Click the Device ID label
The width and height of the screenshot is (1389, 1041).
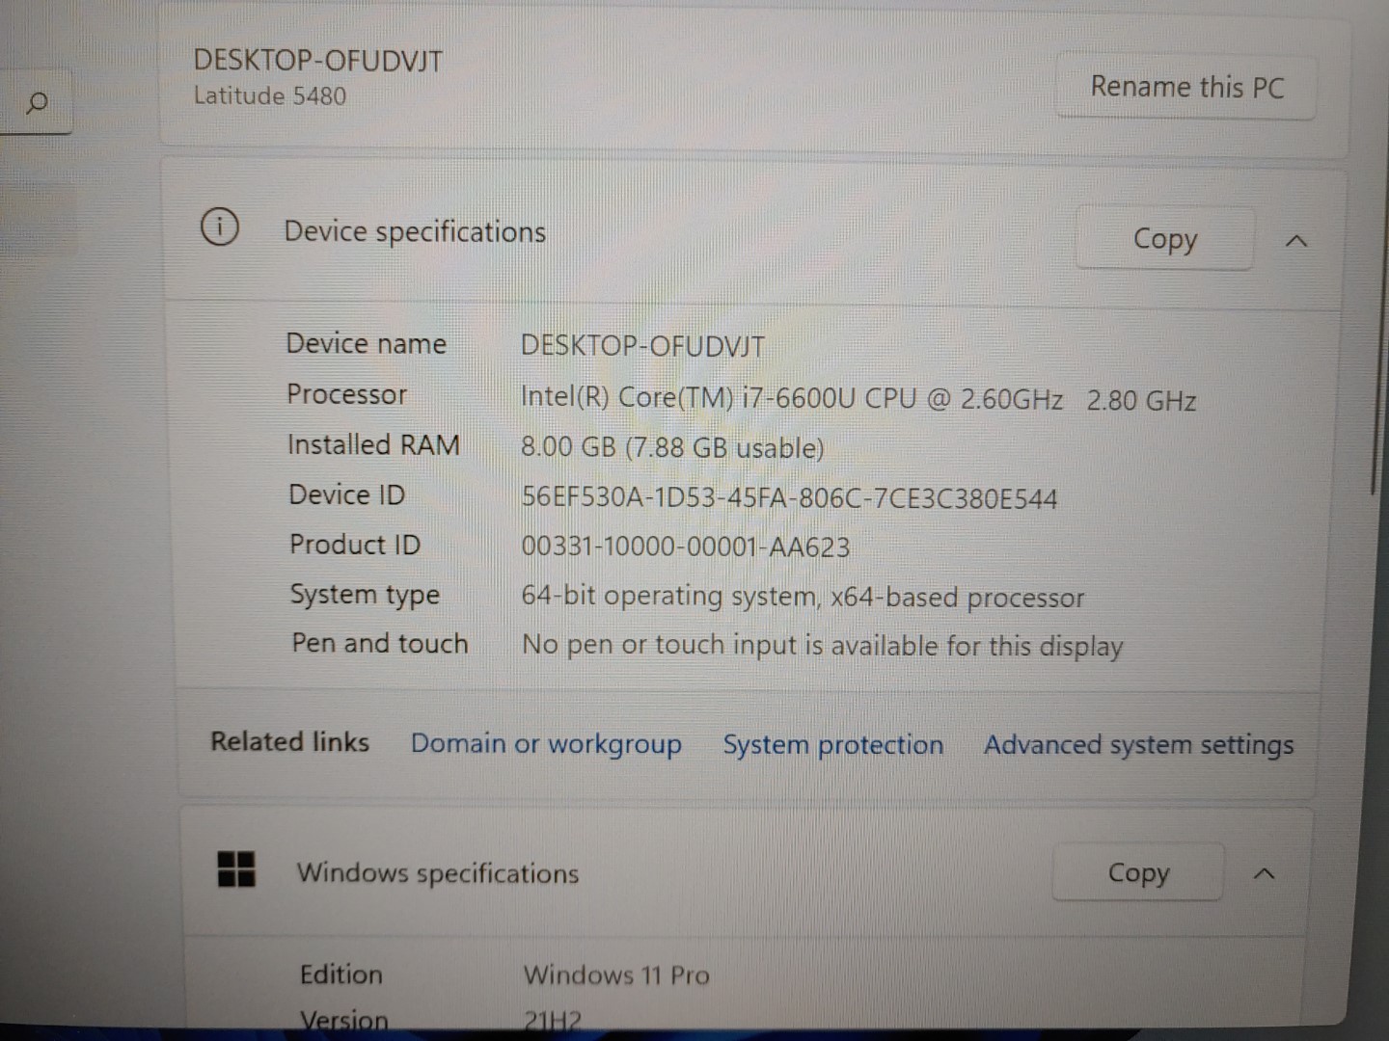coord(347,494)
